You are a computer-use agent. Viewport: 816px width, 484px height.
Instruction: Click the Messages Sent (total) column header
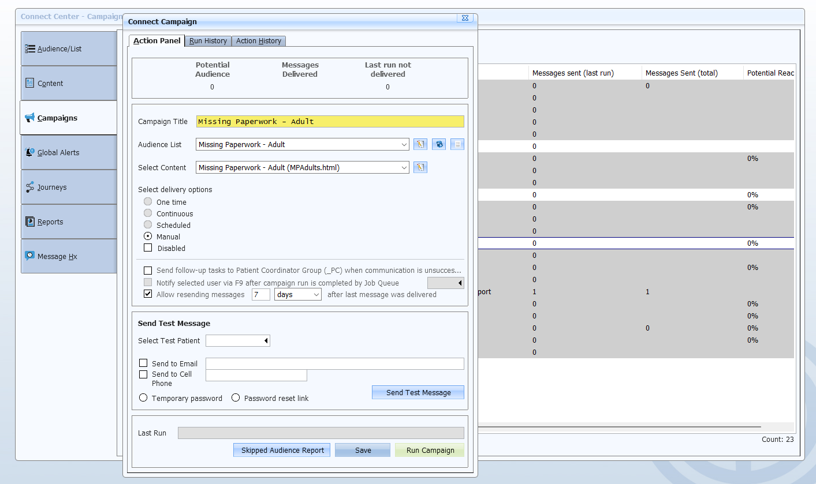(x=692, y=73)
